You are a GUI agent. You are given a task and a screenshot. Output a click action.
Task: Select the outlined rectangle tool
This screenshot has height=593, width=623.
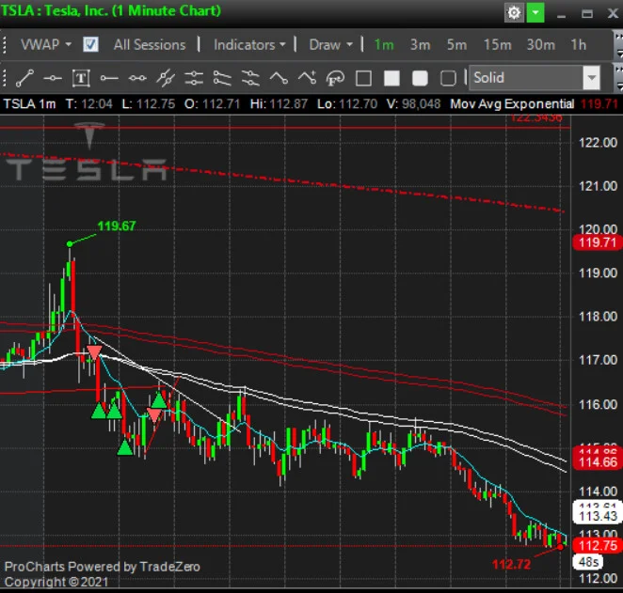363,78
